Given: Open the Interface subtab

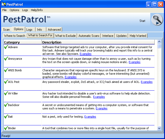Looking at the screenshot, I should pyautogui.click(x=108, y=36).
